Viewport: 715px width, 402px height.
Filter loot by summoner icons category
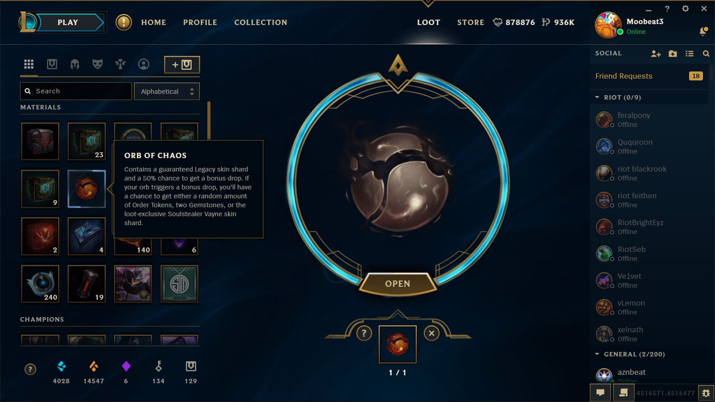[143, 64]
